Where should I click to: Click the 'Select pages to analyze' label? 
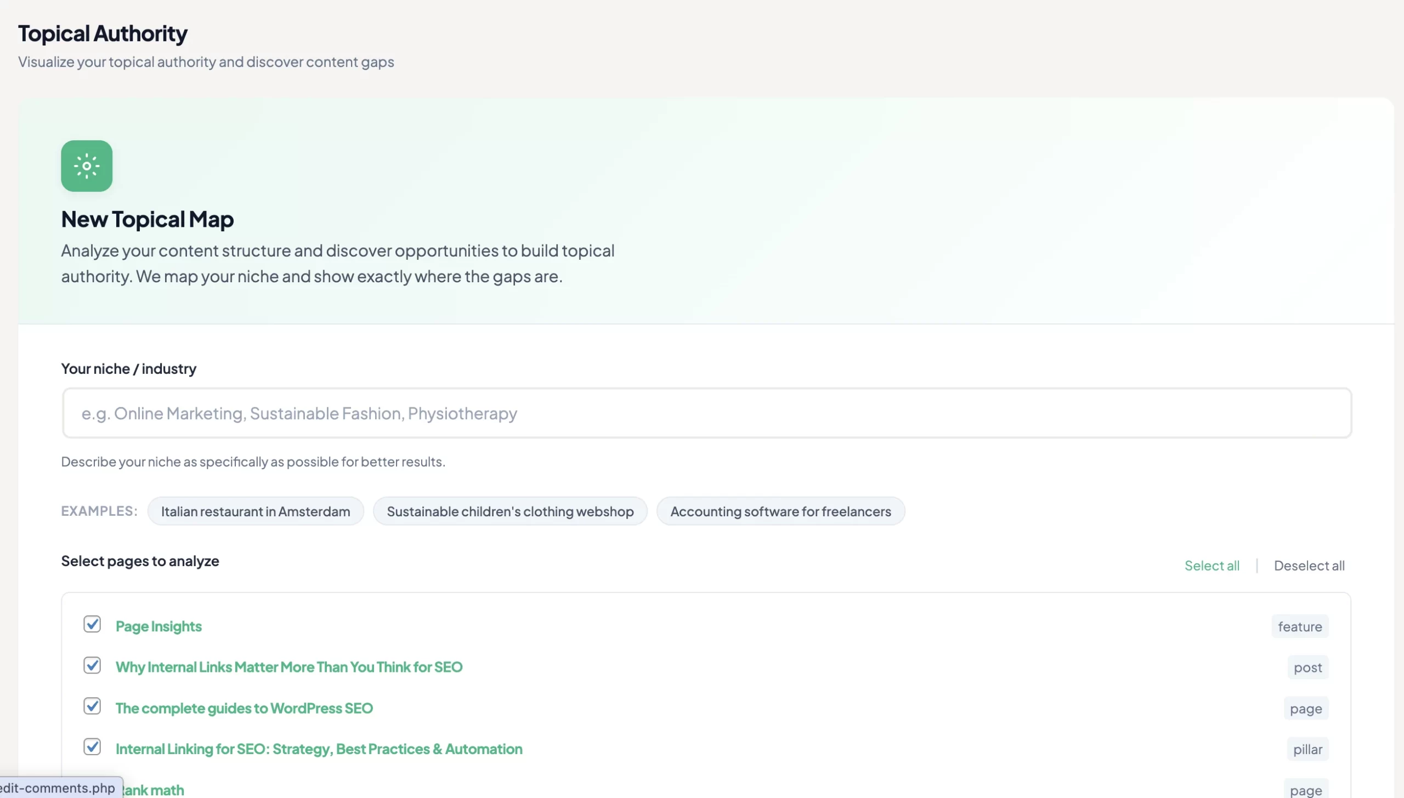[x=140, y=561]
